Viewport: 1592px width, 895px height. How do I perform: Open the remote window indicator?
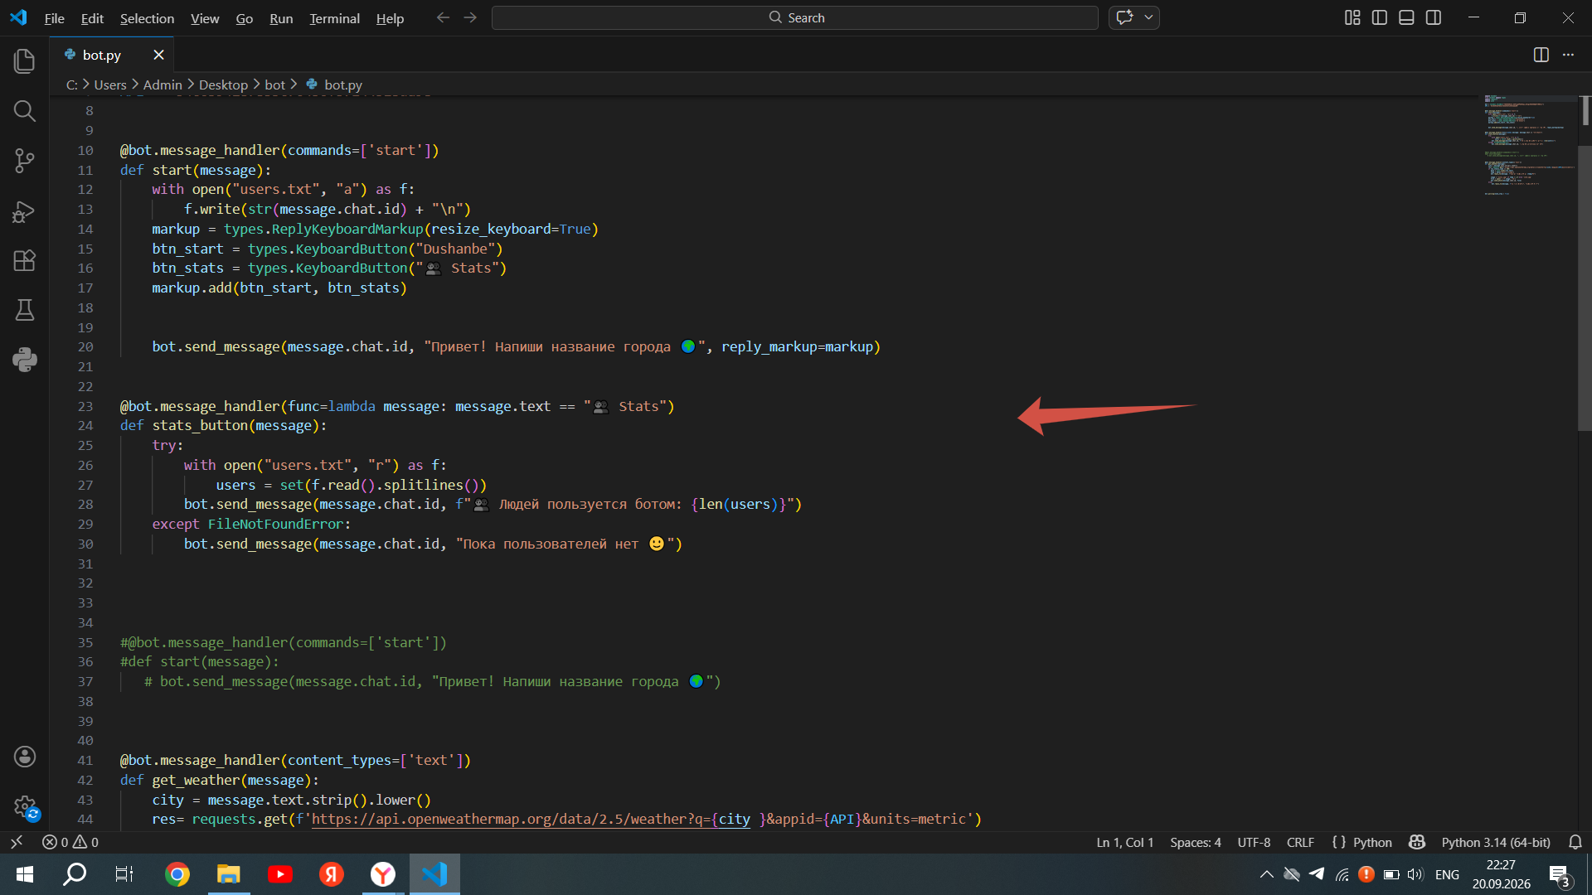17,842
